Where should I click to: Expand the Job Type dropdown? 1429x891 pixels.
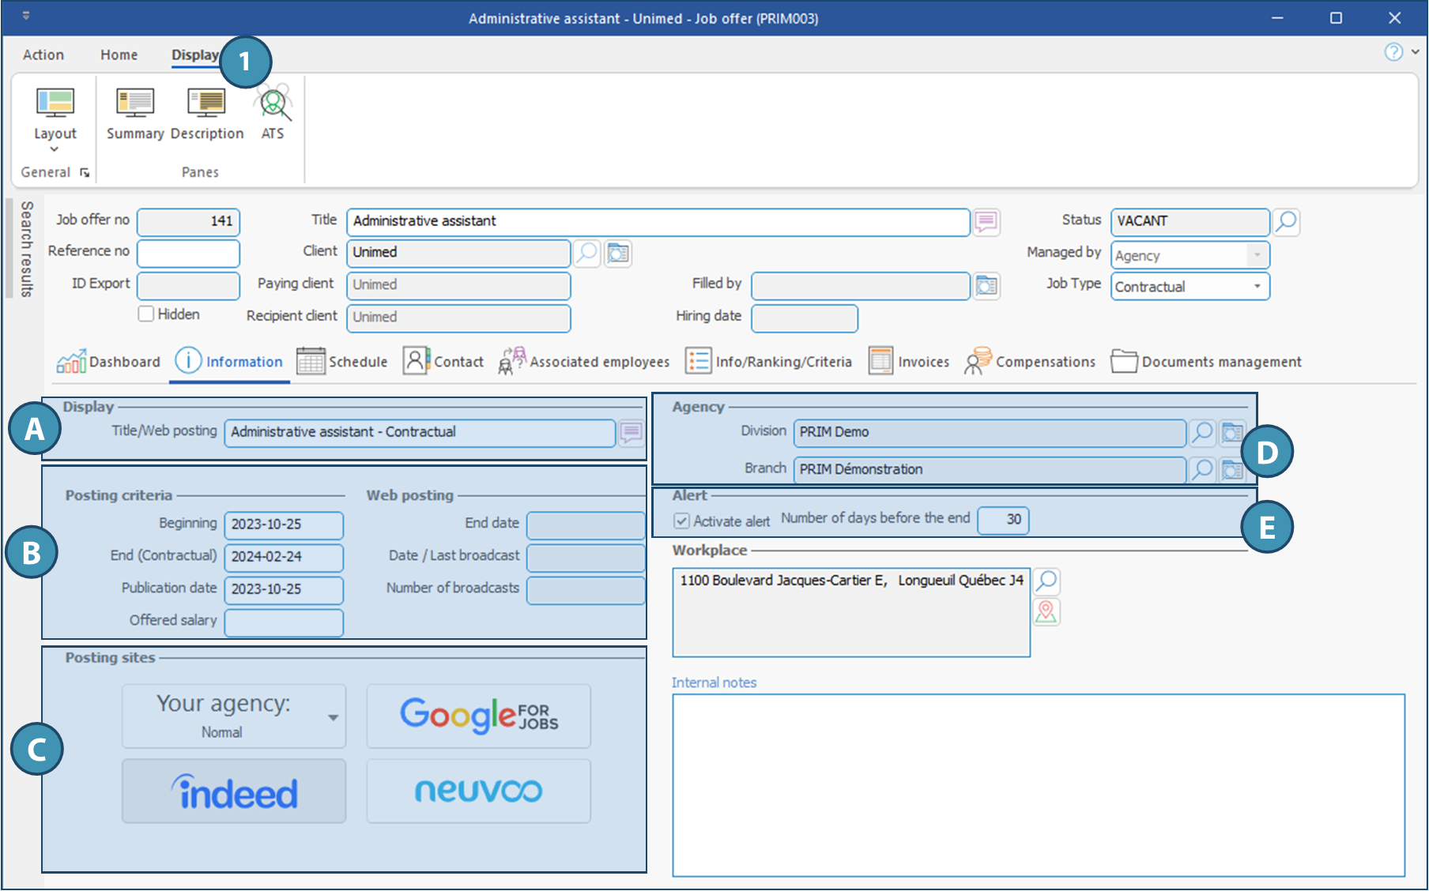coord(1257,287)
